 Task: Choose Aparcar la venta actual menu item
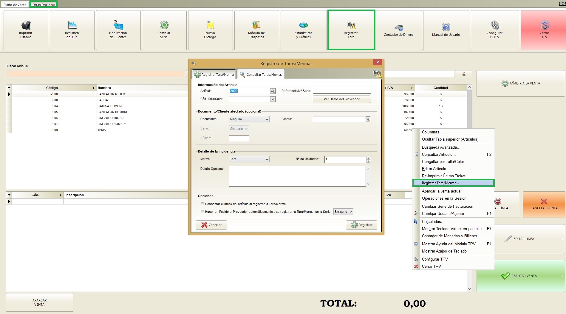(453, 191)
